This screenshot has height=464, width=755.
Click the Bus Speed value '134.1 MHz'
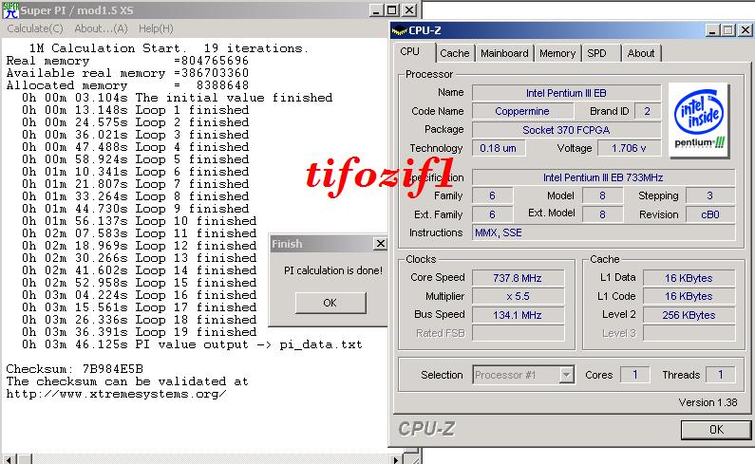(x=519, y=315)
